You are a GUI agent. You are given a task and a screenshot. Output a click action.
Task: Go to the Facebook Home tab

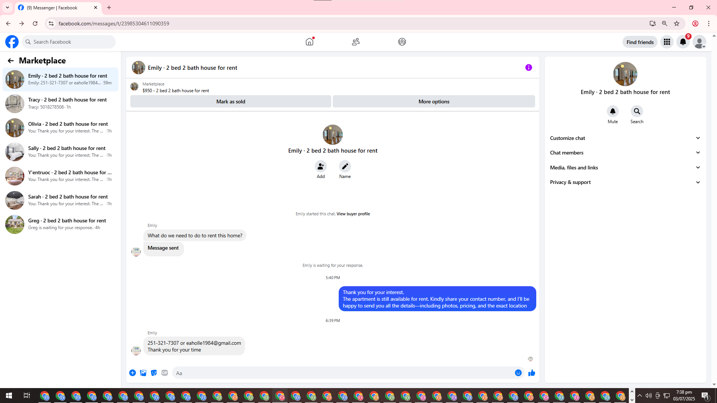309,42
